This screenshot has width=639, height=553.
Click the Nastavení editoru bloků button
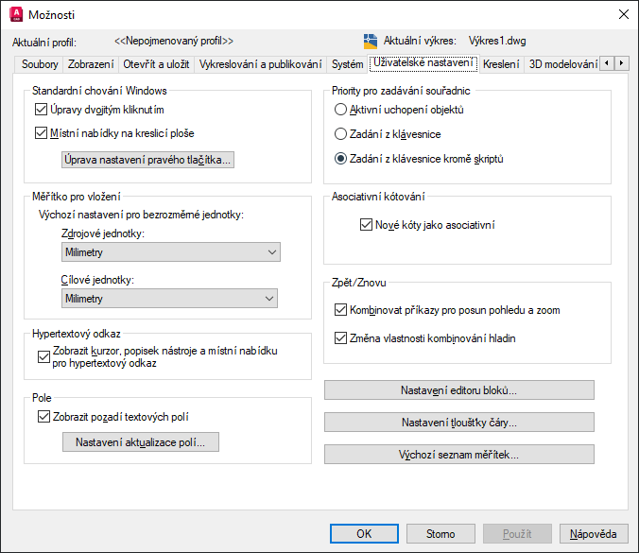(x=458, y=390)
